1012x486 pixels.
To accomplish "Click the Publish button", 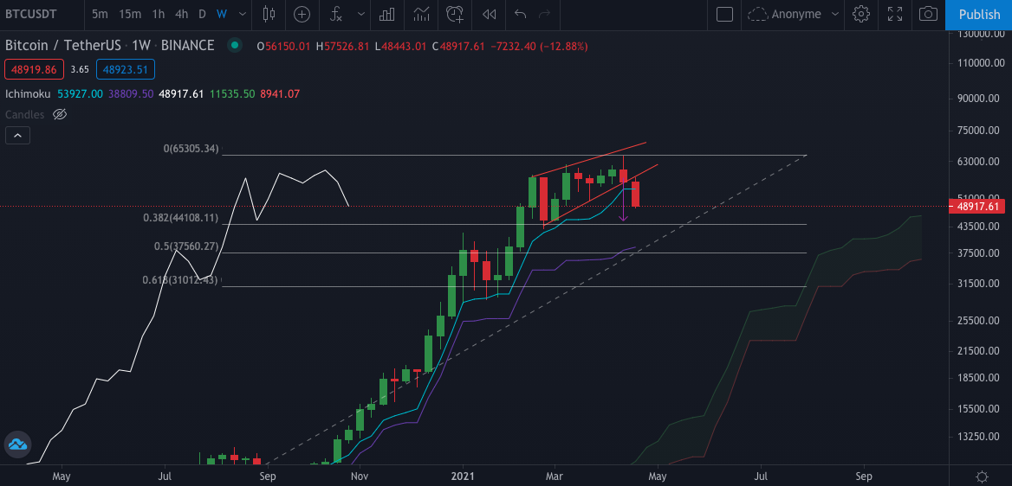I will 979,14.
